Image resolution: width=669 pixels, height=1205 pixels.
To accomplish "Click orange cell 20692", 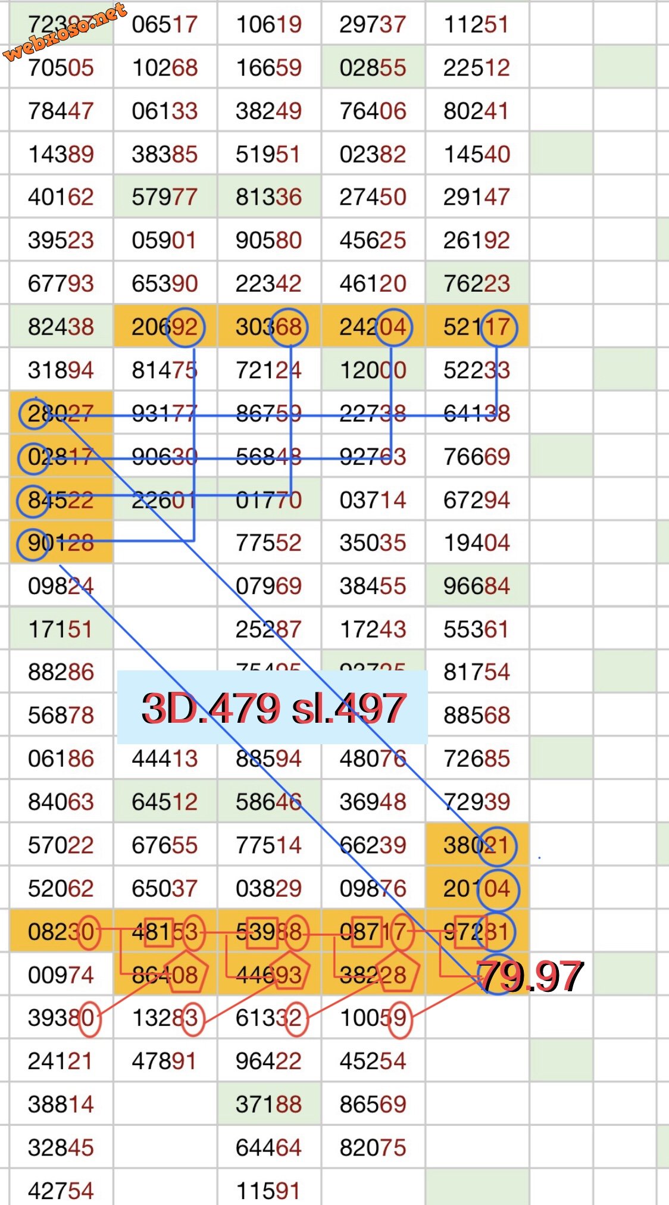I will 165,326.
